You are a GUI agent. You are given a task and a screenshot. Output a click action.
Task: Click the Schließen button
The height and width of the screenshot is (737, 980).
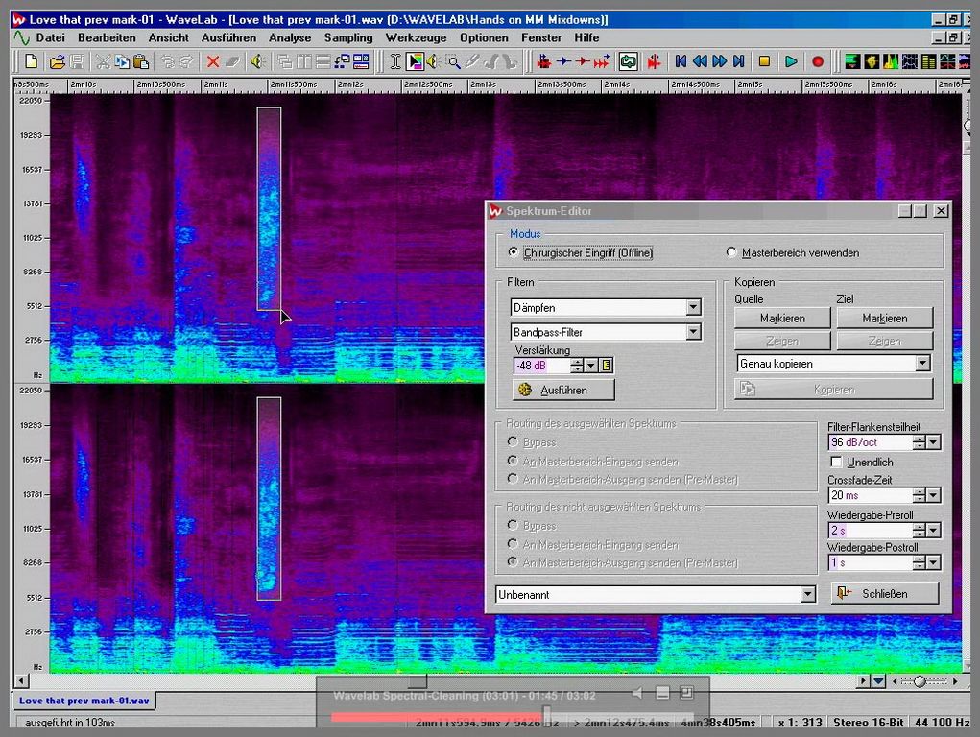click(885, 593)
